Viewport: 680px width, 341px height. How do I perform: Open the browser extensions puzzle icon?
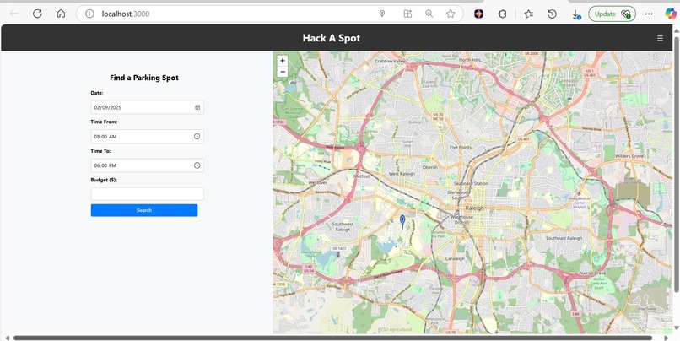(502, 14)
